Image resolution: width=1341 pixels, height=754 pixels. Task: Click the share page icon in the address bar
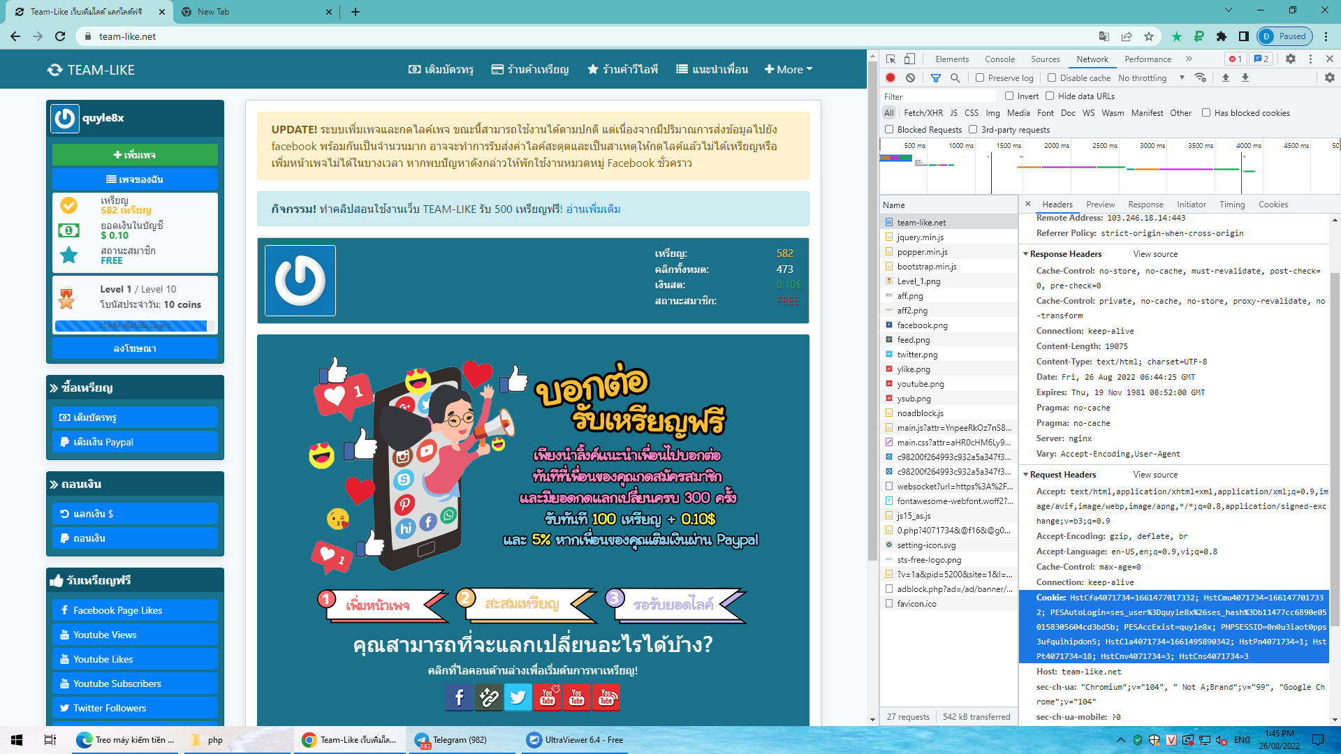coord(1127,36)
